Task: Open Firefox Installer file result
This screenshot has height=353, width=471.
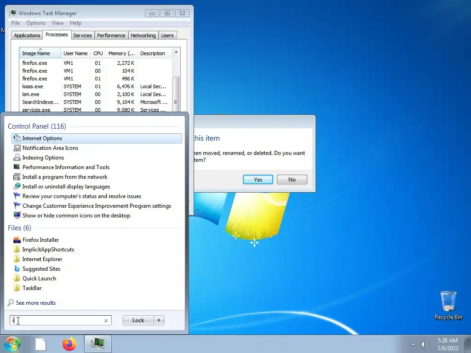Action: point(97,239)
